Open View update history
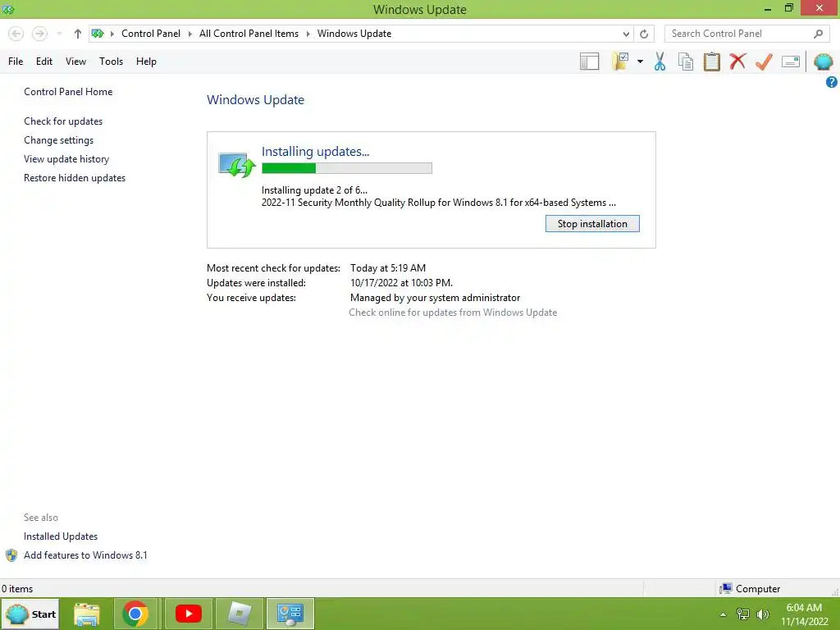The height and width of the screenshot is (630, 840). pos(66,159)
